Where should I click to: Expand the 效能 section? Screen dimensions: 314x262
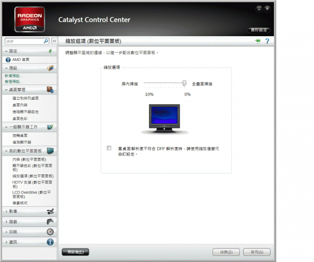click(6, 232)
